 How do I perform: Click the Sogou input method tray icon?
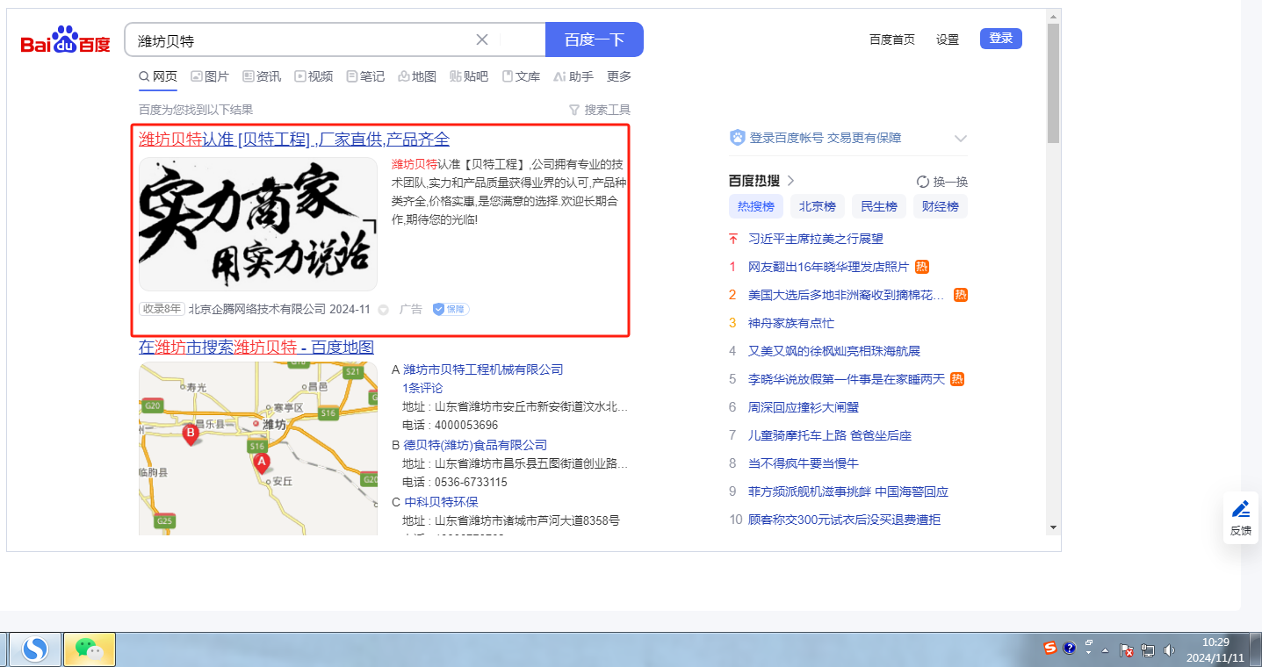point(1050,648)
